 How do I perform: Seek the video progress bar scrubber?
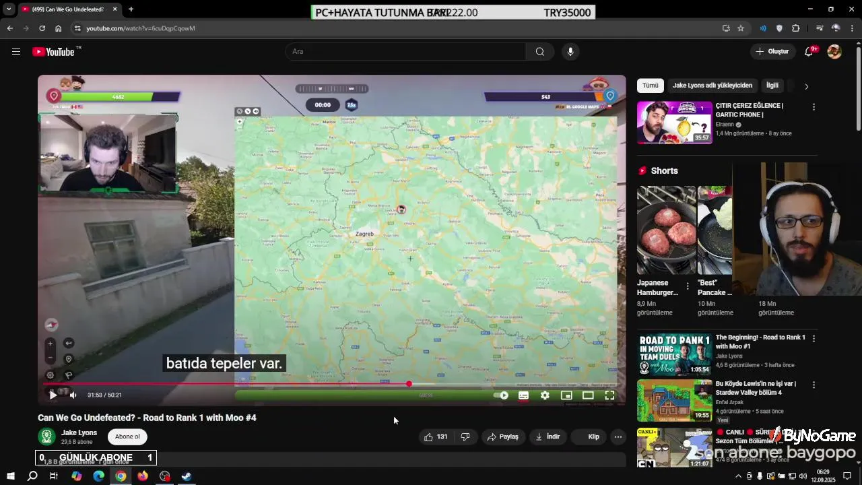[409, 384]
